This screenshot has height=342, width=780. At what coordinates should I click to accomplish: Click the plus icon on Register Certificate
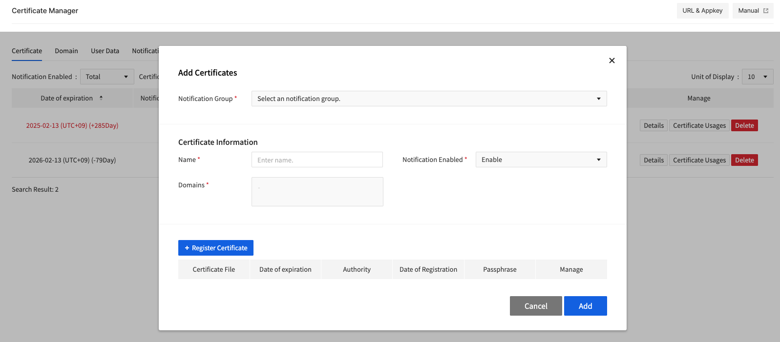tap(187, 248)
